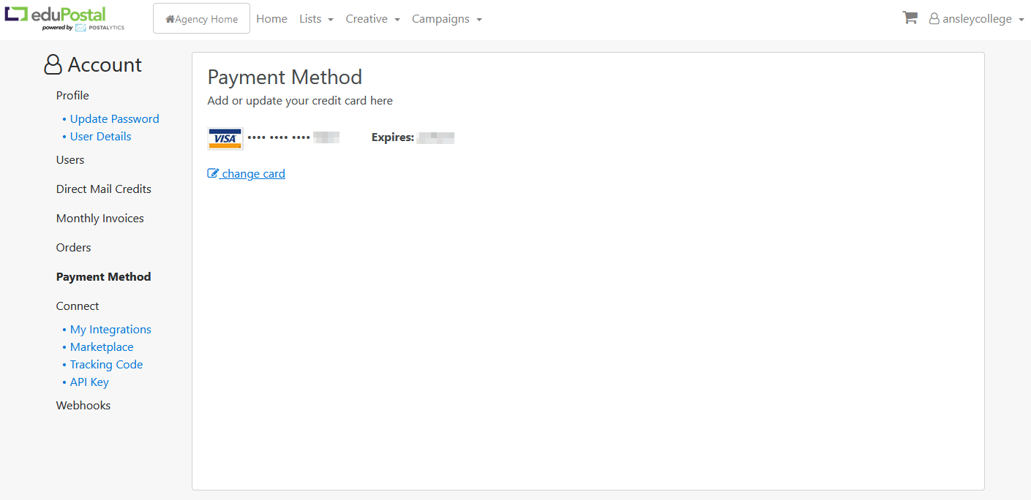Open Monthly Invoices section
The image size is (1031, 500).
tap(100, 219)
